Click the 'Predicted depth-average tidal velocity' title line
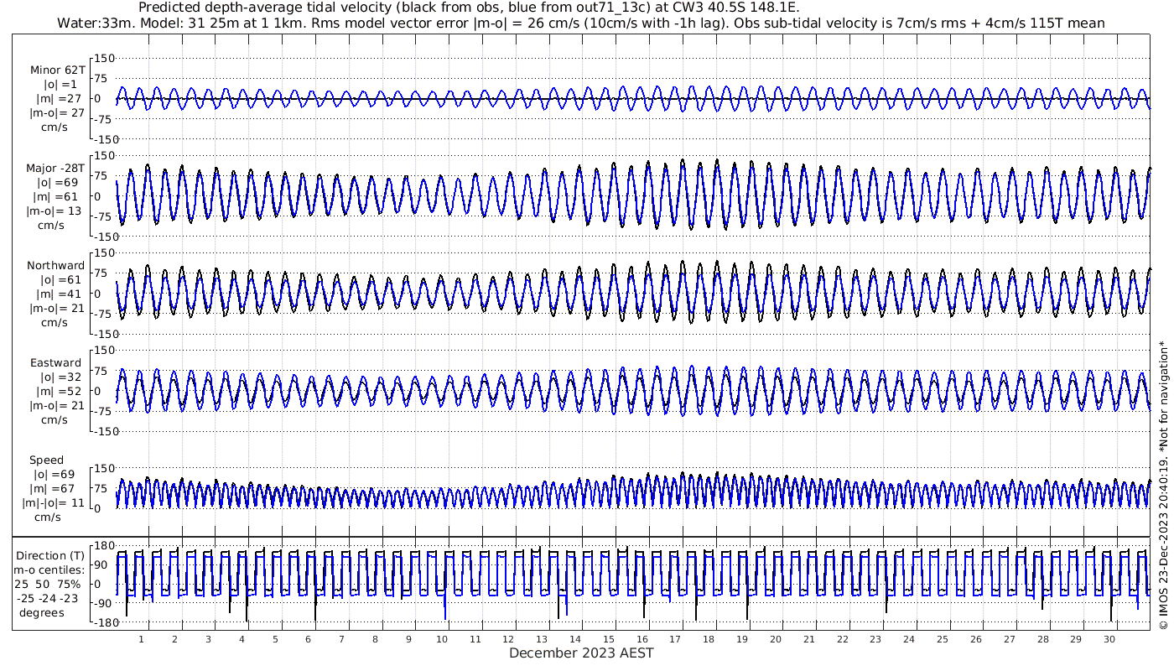The width and height of the screenshot is (1174, 671). click(469, 8)
